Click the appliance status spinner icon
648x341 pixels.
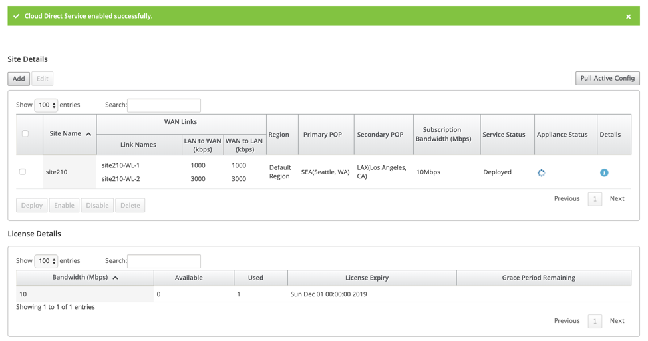[x=541, y=172]
